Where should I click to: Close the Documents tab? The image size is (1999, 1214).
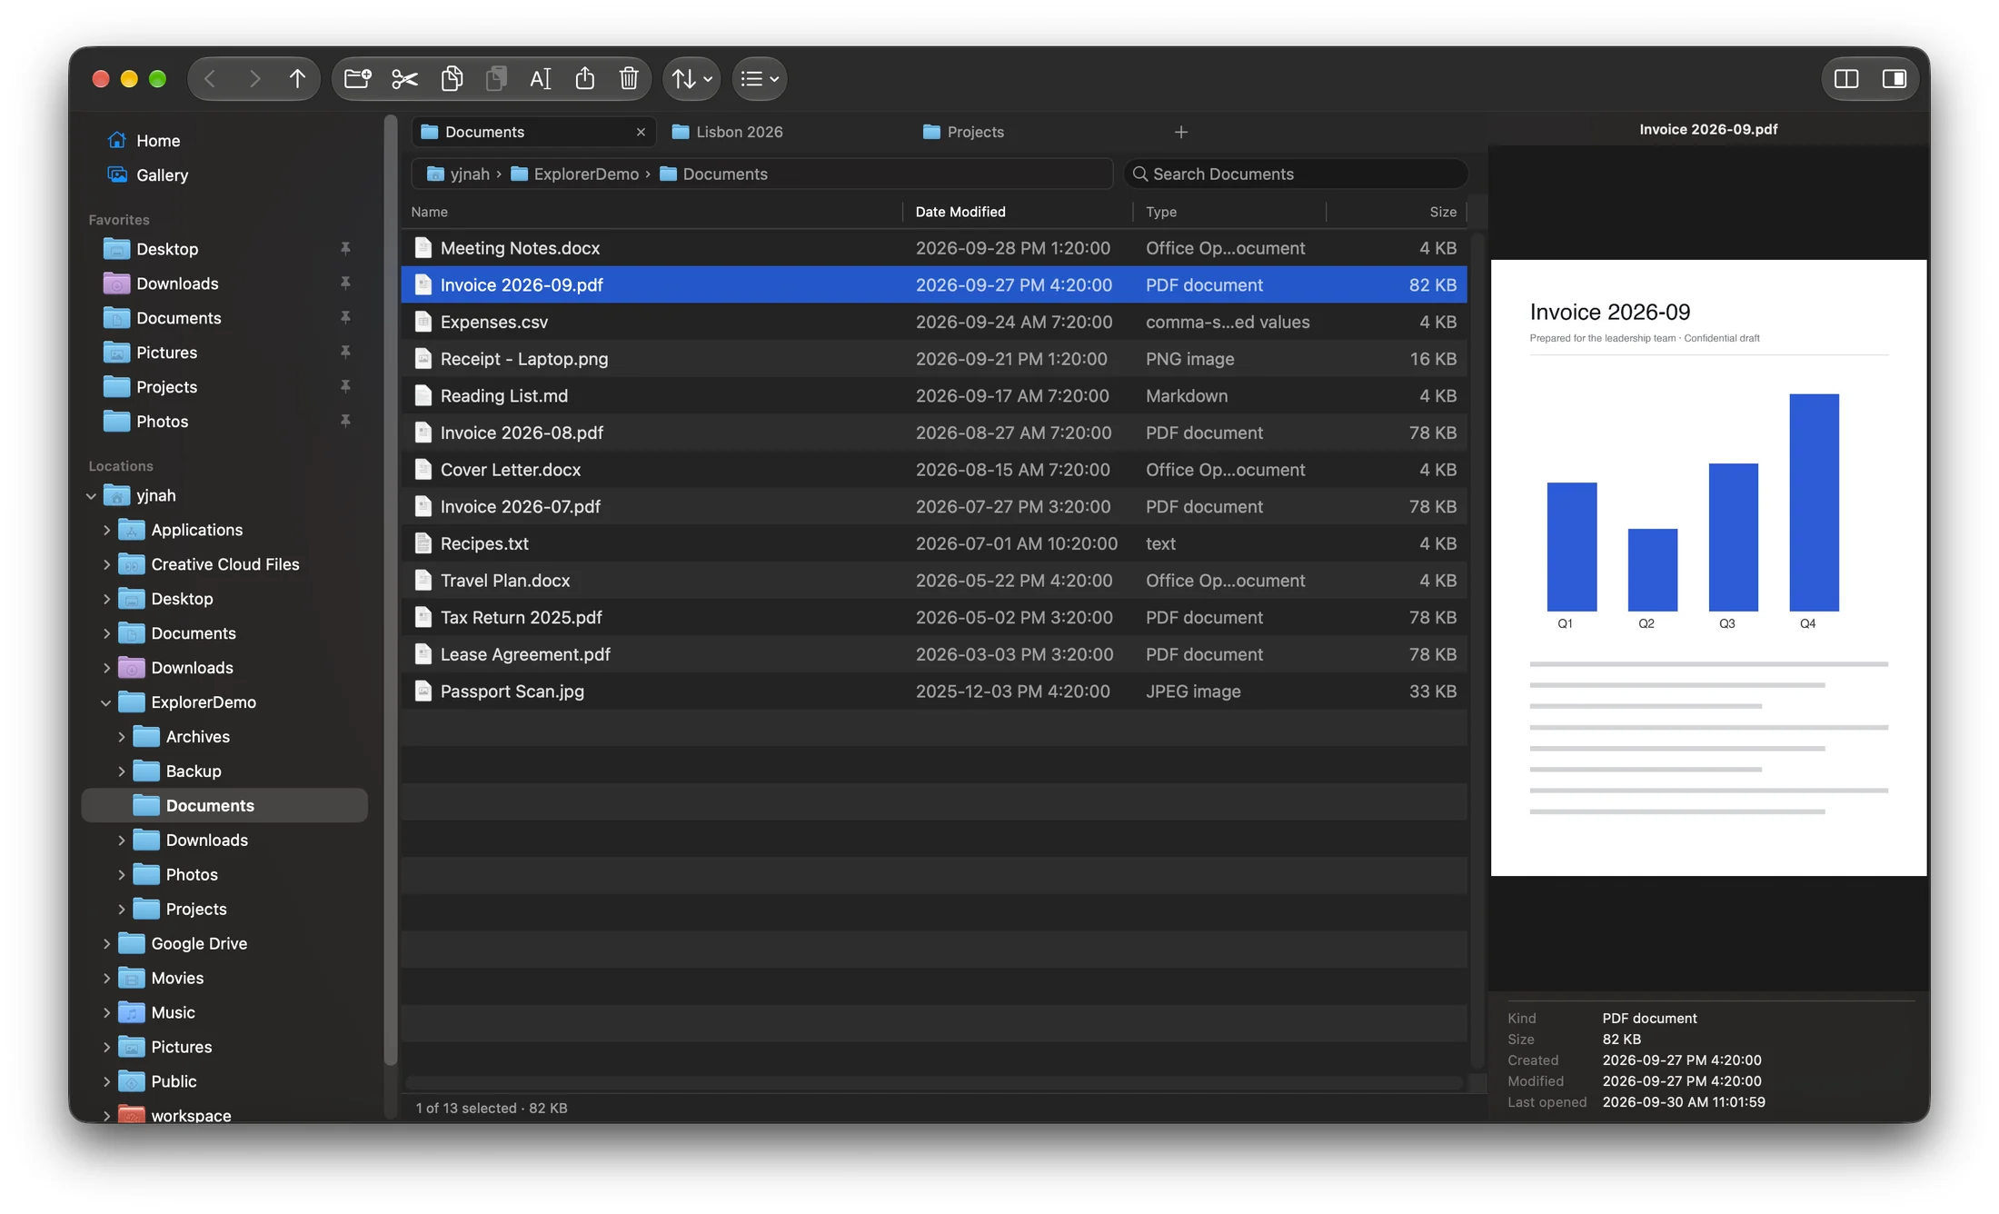pyautogui.click(x=641, y=133)
